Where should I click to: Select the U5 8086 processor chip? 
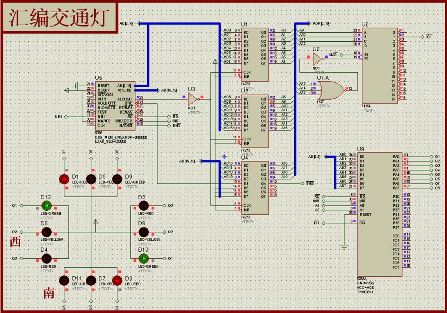115,106
